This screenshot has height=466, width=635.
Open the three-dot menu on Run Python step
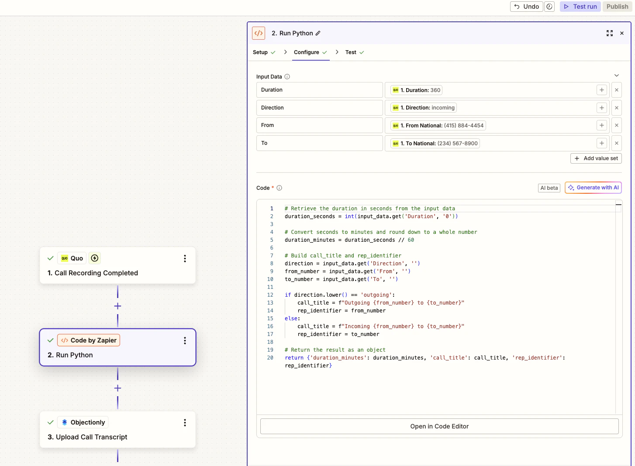185,341
